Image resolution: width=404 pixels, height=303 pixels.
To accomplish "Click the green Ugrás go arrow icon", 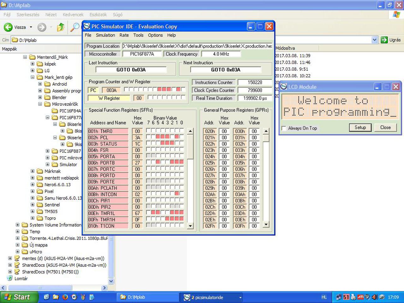I will (384, 40).
